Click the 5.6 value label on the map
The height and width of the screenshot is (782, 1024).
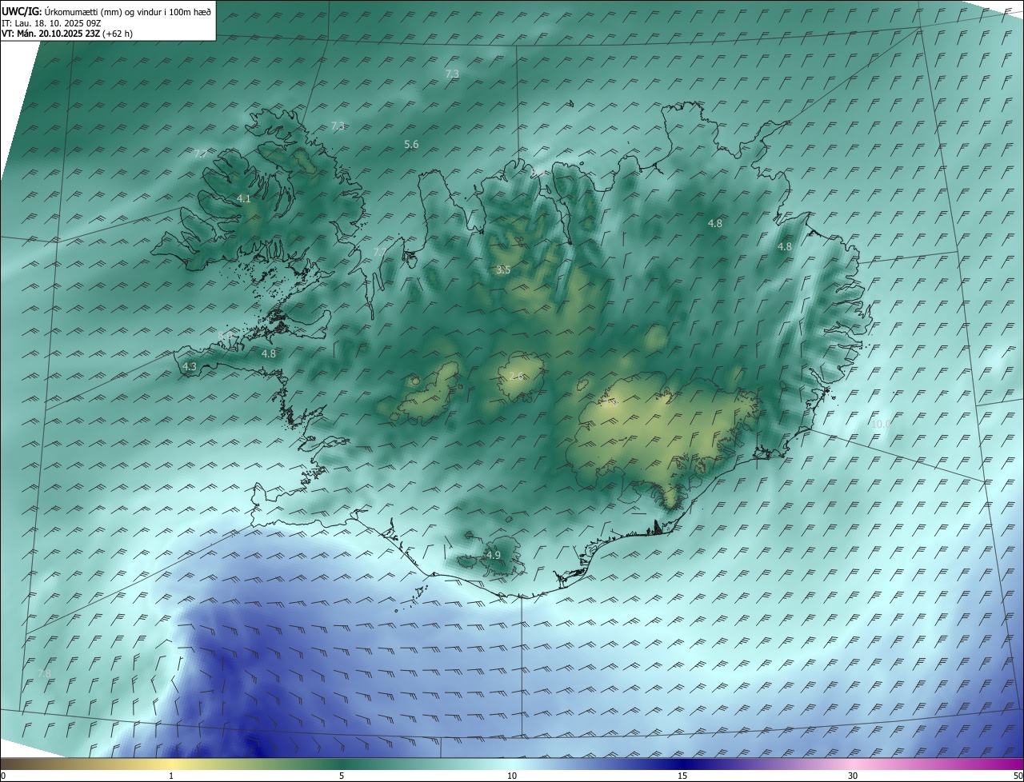(x=411, y=145)
